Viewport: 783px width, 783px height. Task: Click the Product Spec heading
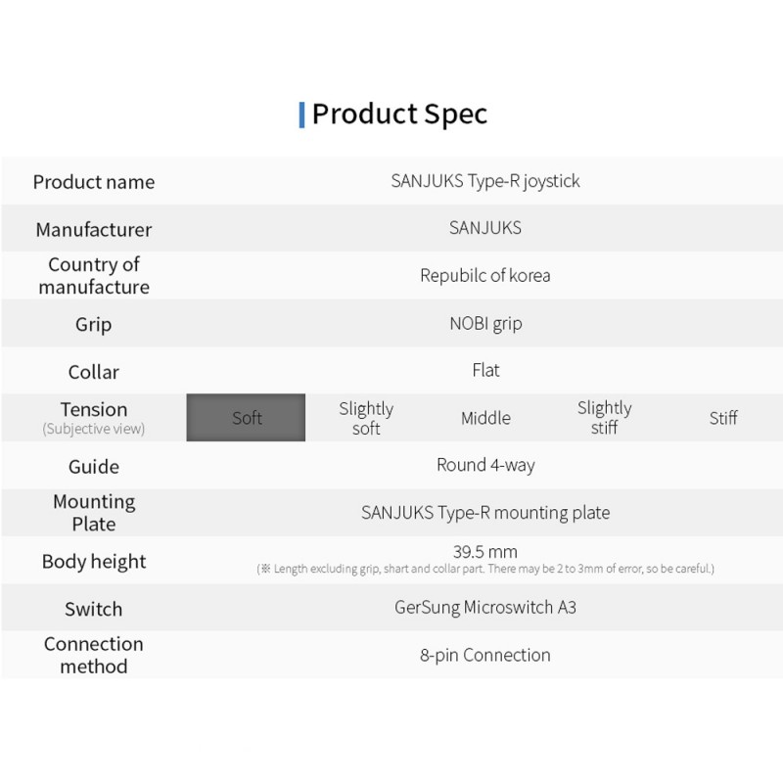tap(399, 115)
